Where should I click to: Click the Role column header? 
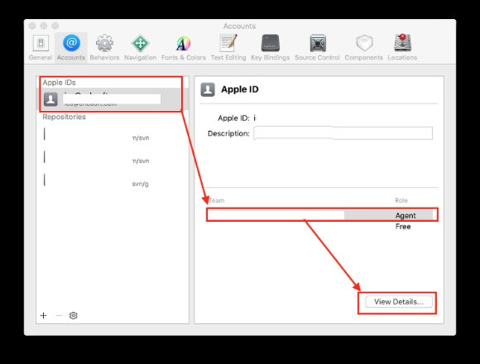click(401, 200)
